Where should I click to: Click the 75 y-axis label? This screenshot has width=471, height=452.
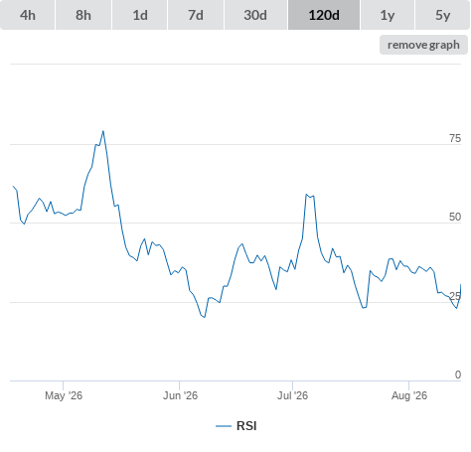click(455, 138)
